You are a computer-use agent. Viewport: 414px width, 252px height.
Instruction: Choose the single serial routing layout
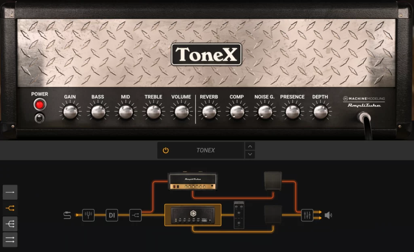click(x=10, y=192)
